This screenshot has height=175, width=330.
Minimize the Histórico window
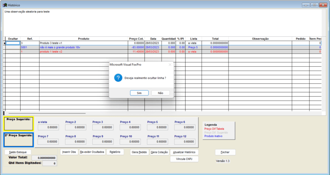point(306,5)
